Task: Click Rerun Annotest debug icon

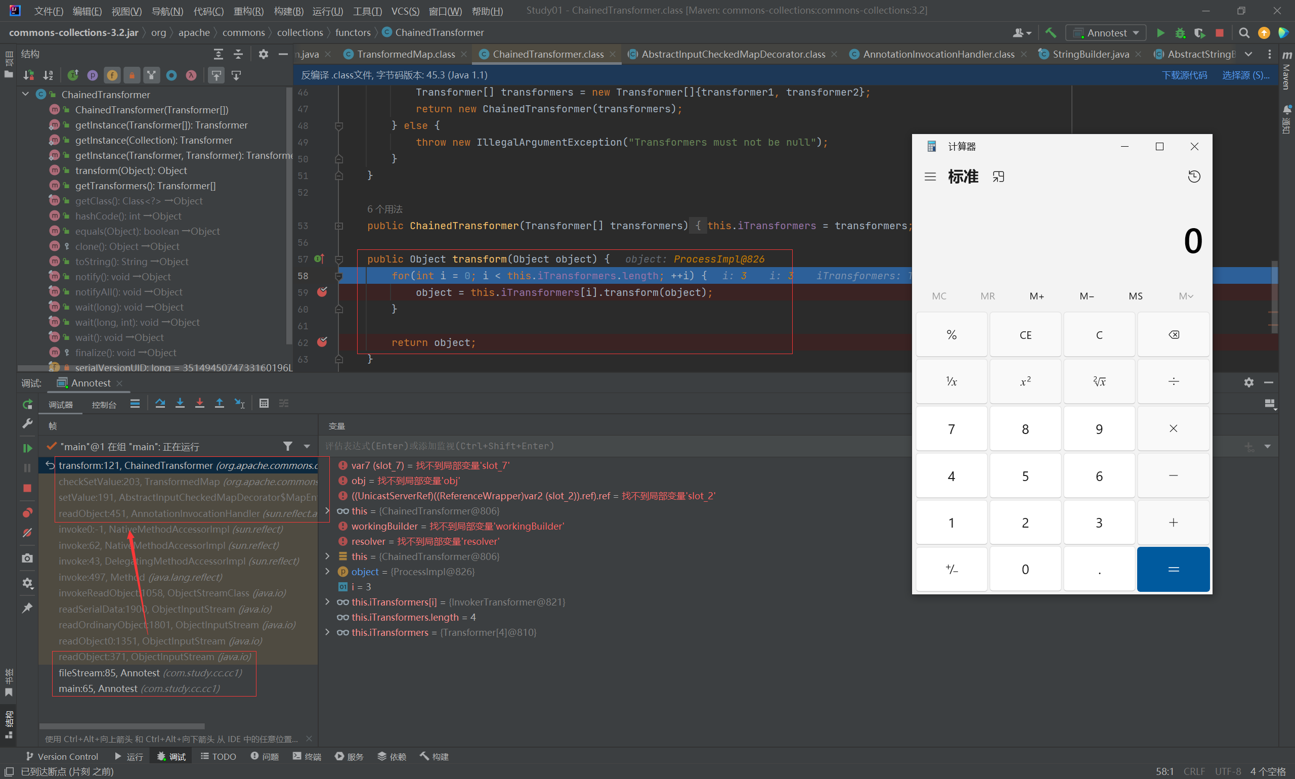Action: click(27, 404)
